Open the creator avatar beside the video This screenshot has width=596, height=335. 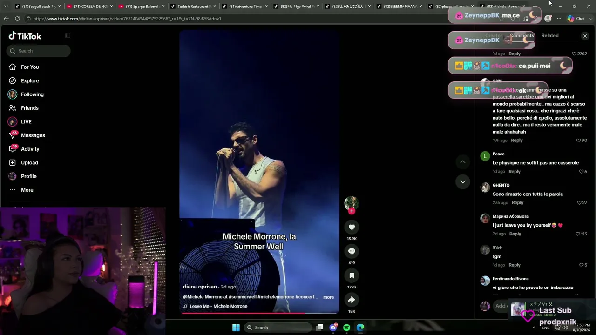[351, 203]
